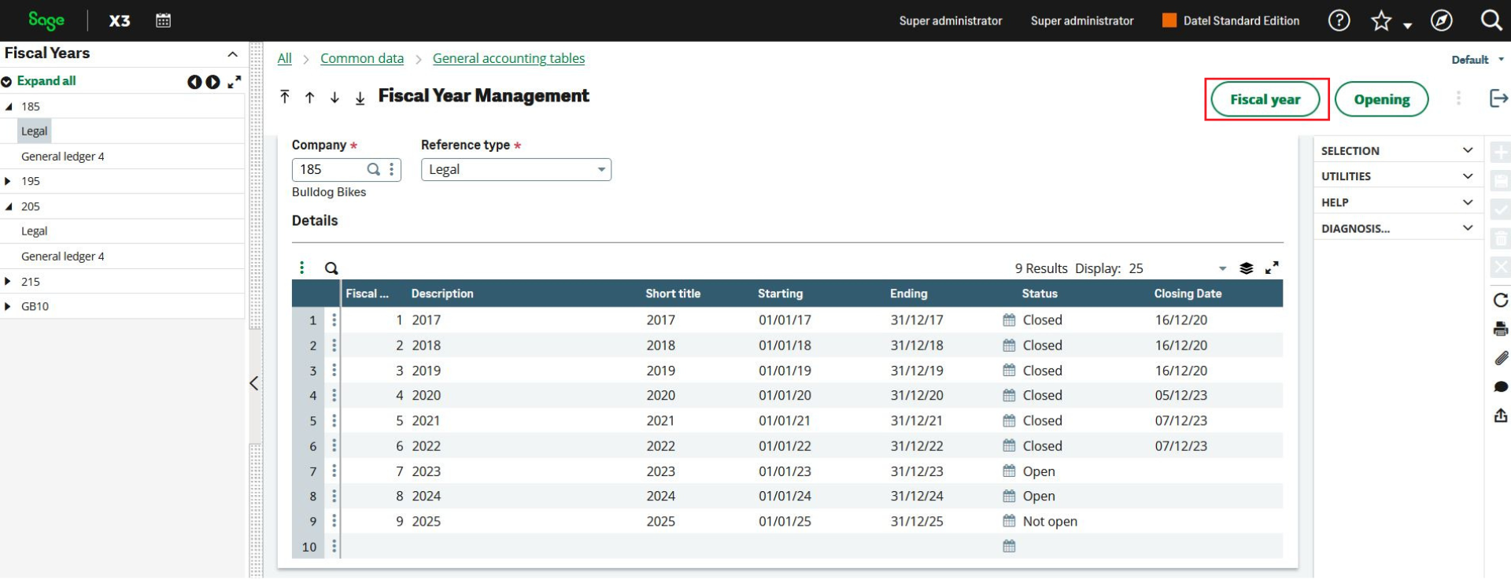This screenshot has height=580, width=1511.
Task: Open grid actions menu dots
Action: click(x=302, y=268)
